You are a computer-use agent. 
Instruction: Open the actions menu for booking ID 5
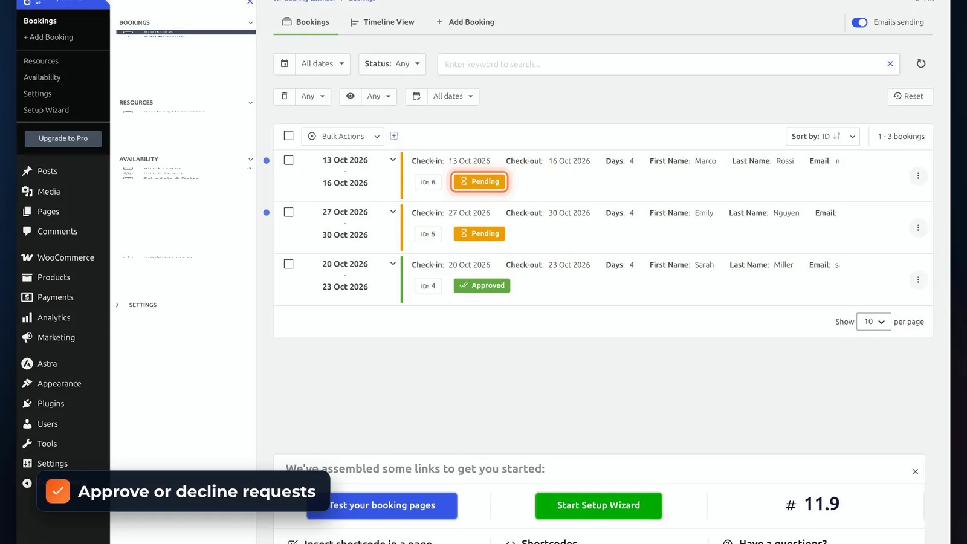917,228
